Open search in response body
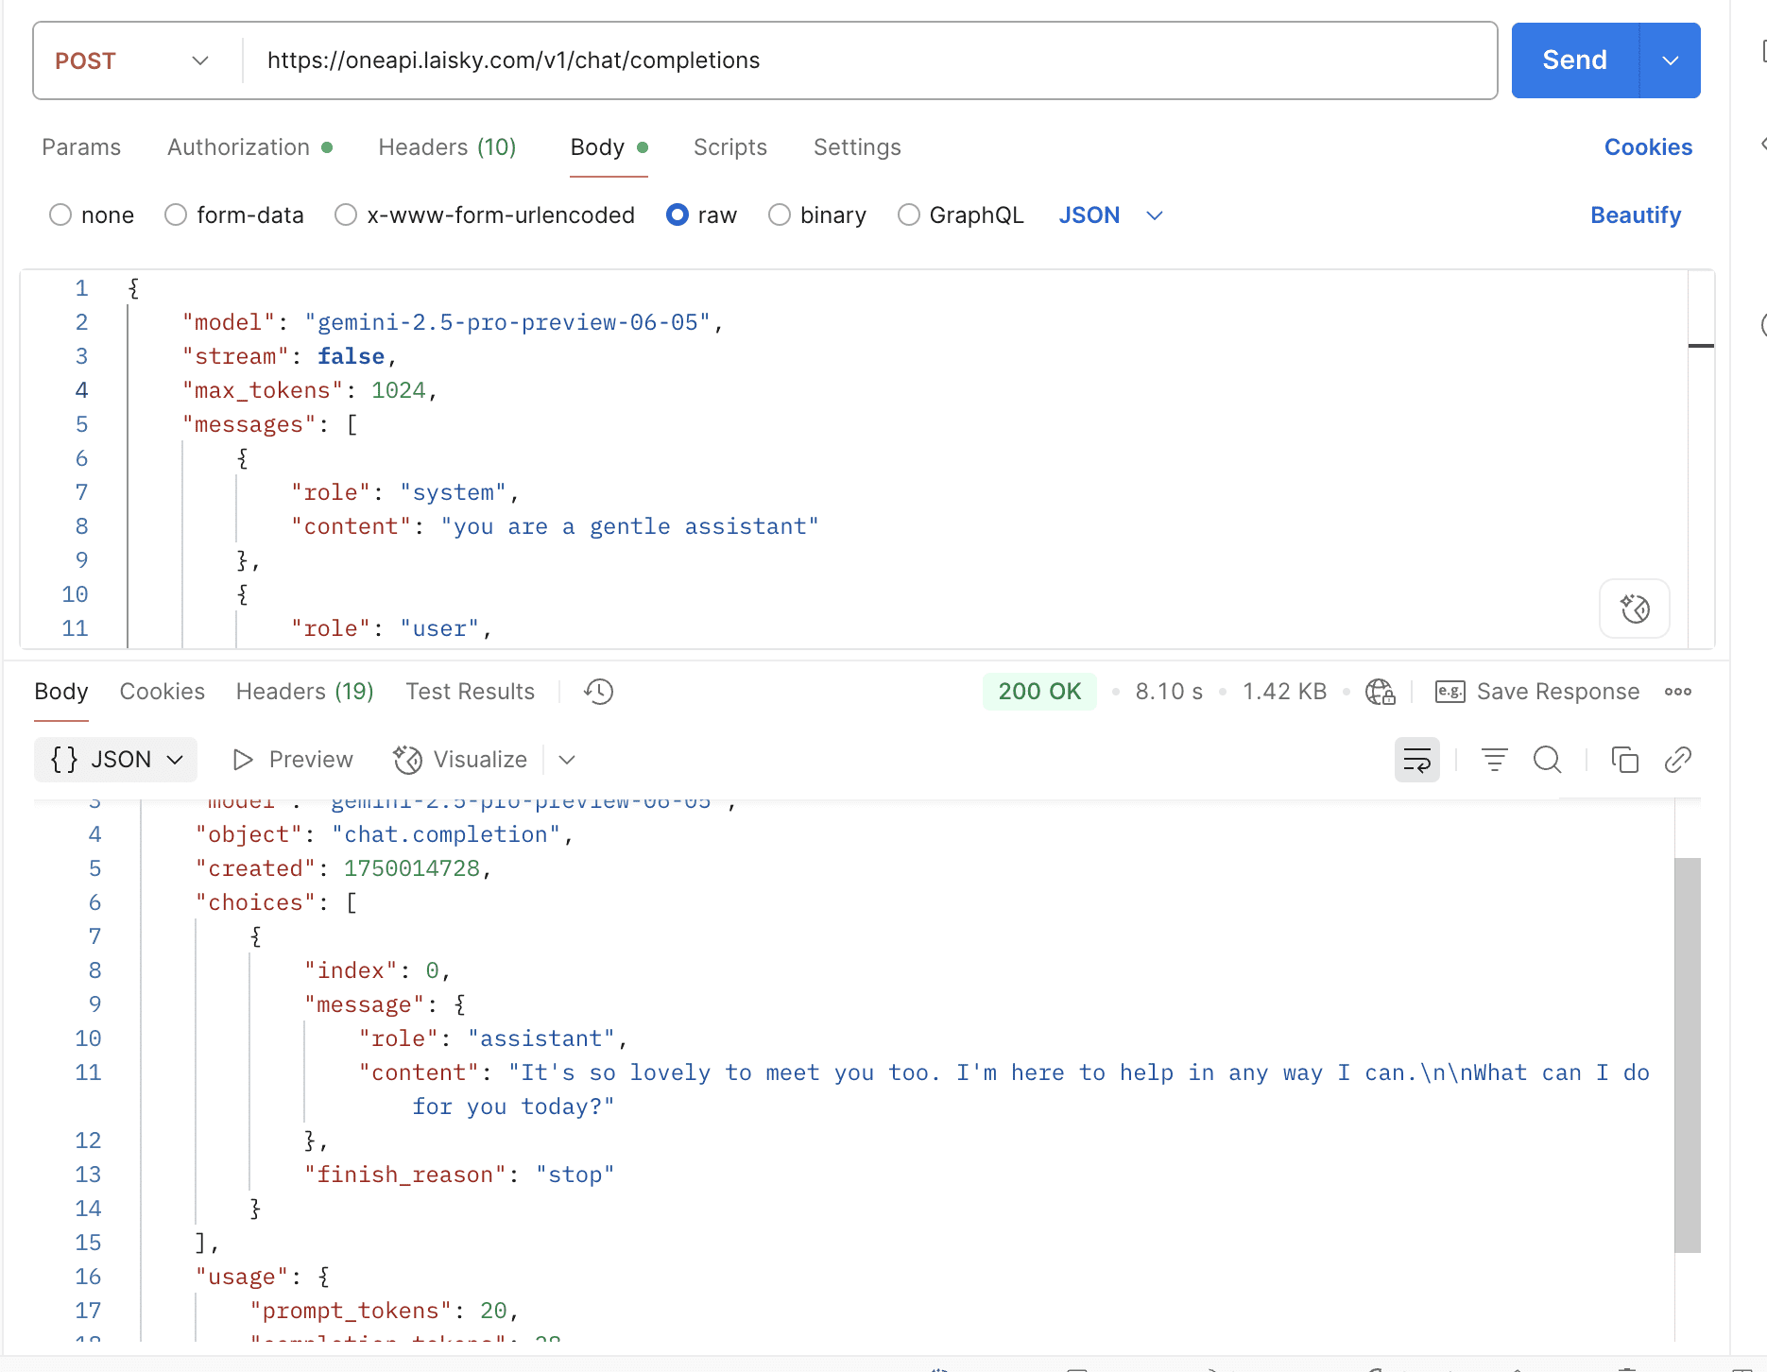This screenshot has width=1767, height=1372. pos(1547,760)
